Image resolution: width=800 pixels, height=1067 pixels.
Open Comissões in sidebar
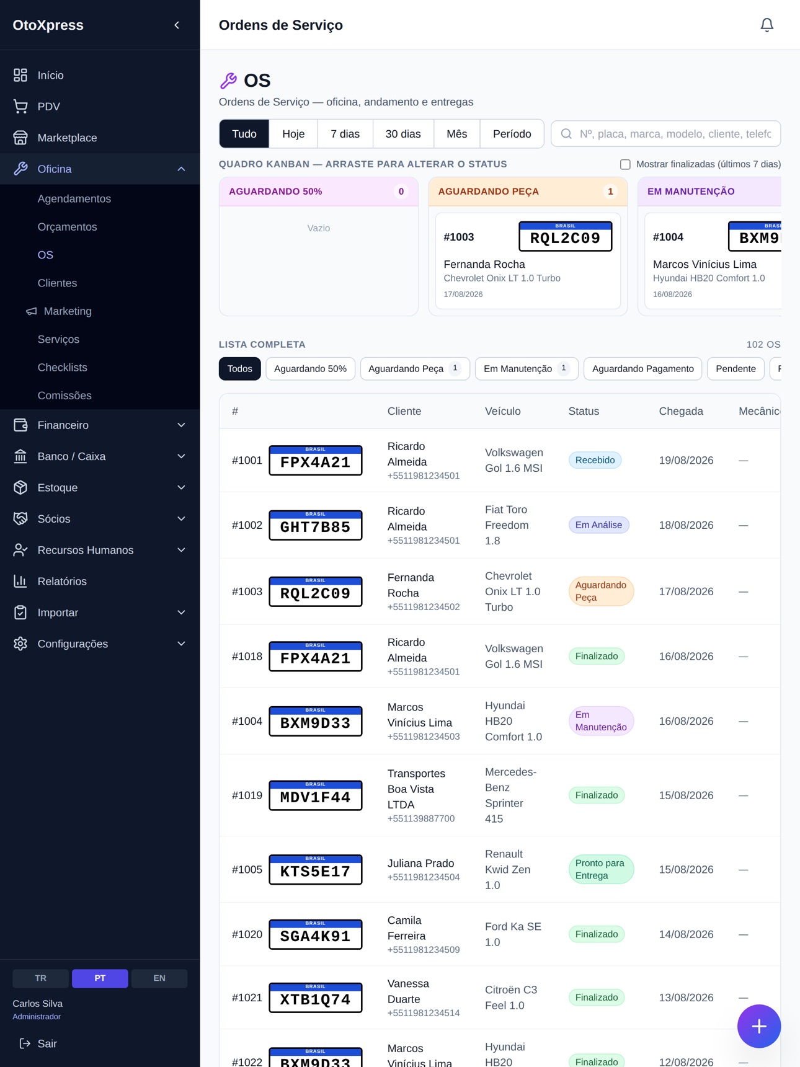64,396
